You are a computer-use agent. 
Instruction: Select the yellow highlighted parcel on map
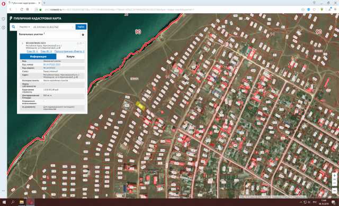[x=140, y=106]
